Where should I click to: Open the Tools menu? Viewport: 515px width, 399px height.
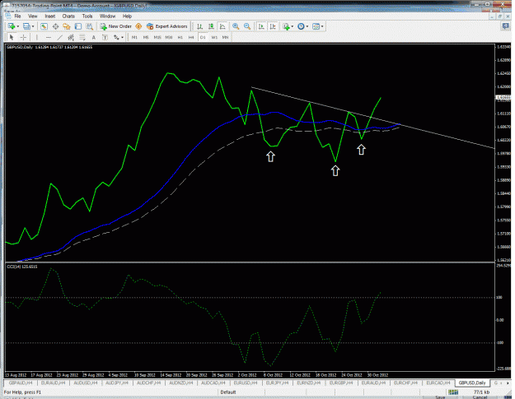tap(87, 16)
